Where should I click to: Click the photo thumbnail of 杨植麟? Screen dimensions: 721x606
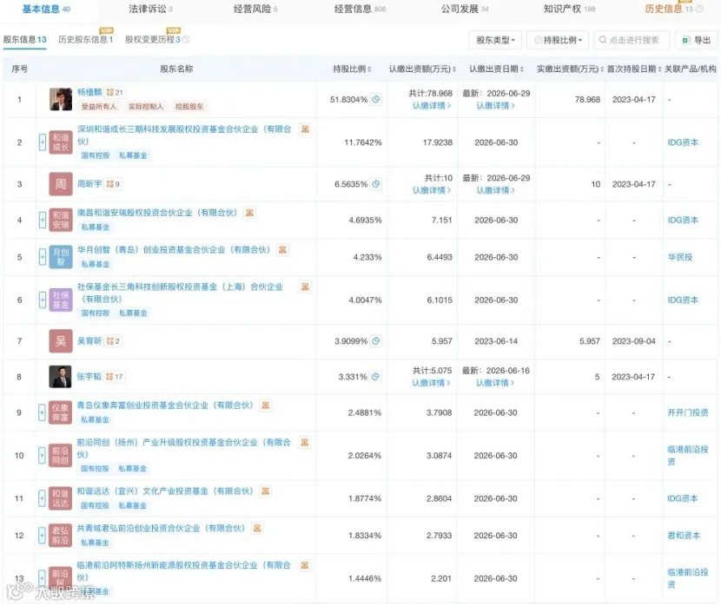coord(61,99)
